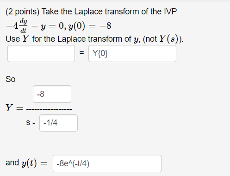Click the "and y(t) =" label

(26, 163)
